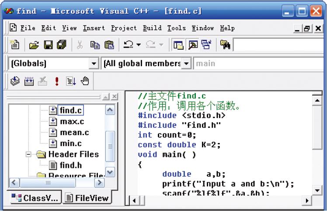Viewport: 327px width, 211px height.
Task: Open the Insert menu
Action: pyautogui.click(x=94, y=28)
